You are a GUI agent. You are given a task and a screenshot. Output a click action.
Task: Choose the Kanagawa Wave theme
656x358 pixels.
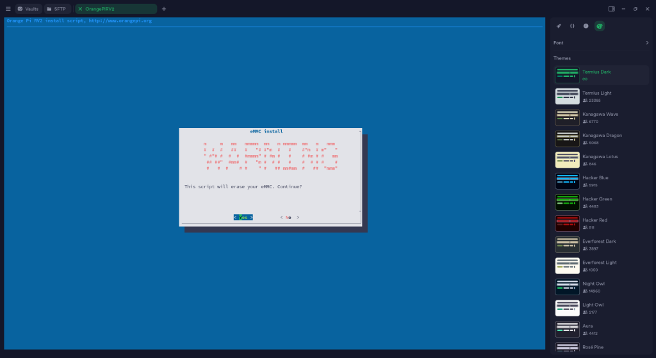tap(602, 117)
